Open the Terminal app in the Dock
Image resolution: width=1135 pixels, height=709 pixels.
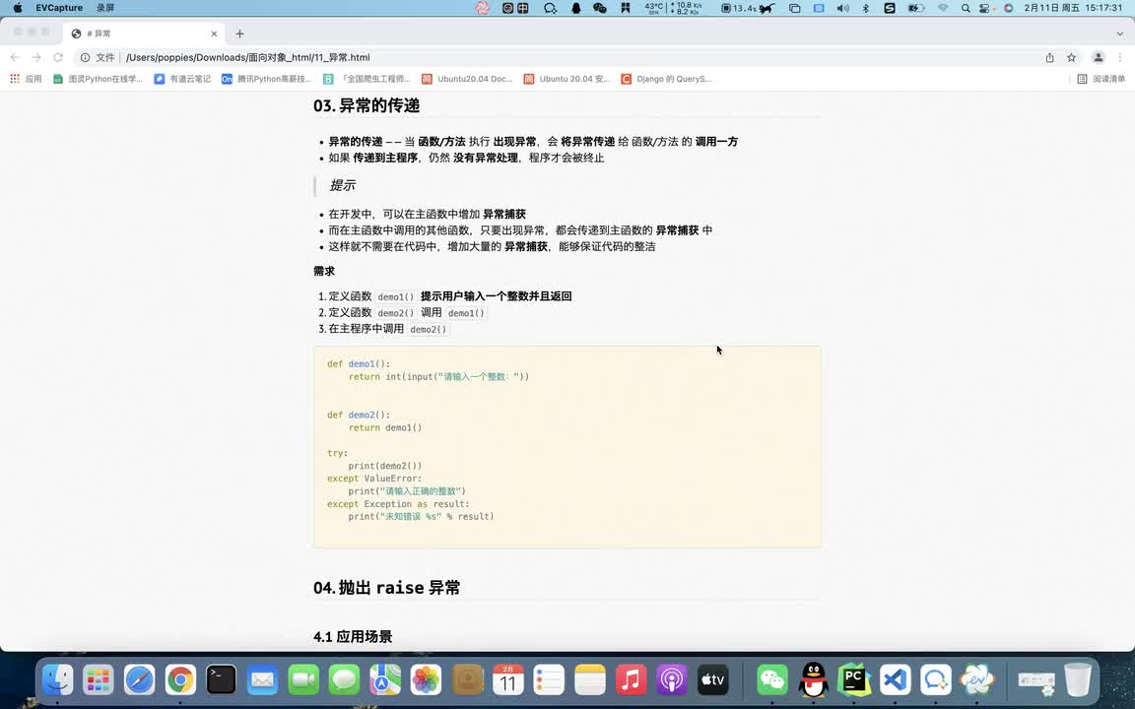(221, 680)
